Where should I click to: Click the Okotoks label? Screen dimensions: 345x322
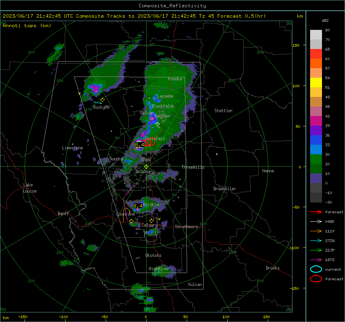click(153, 255)
